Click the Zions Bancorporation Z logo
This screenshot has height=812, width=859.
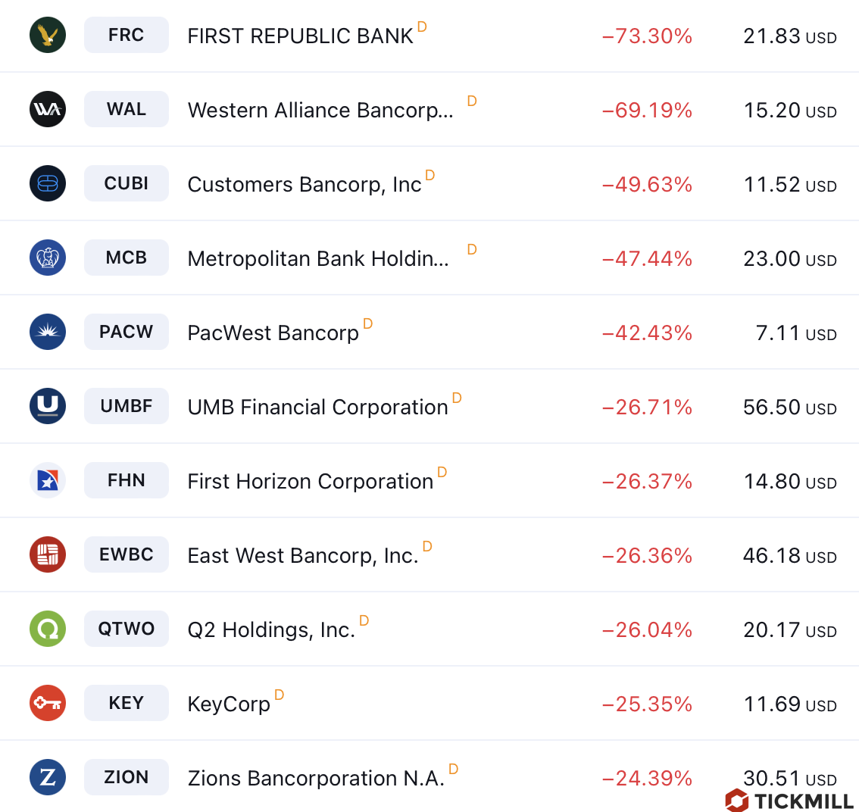click(48, 778)
